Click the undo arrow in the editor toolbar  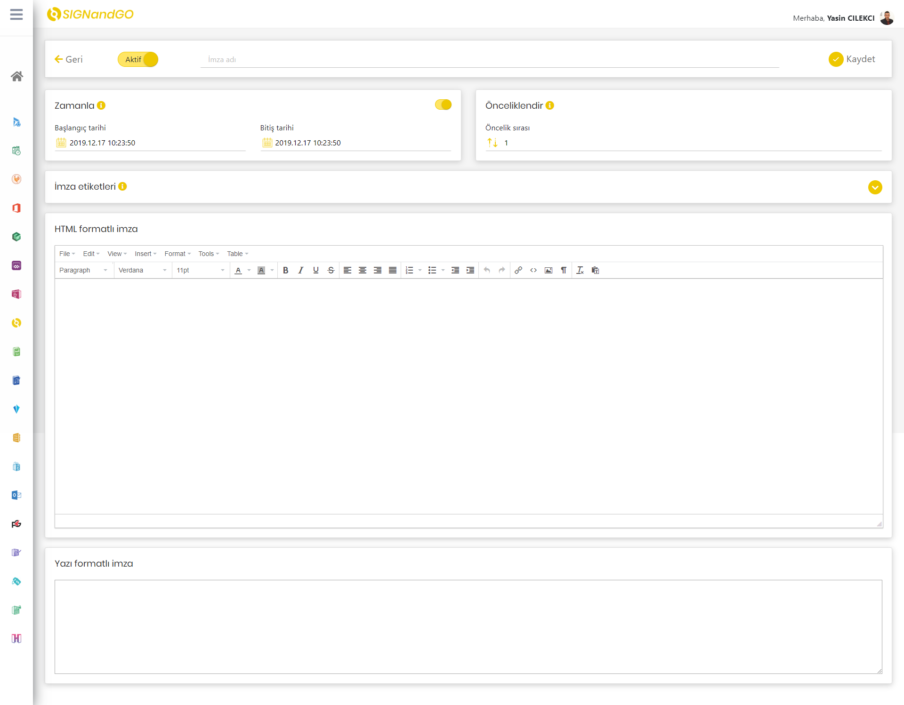[x=486, y=270]
